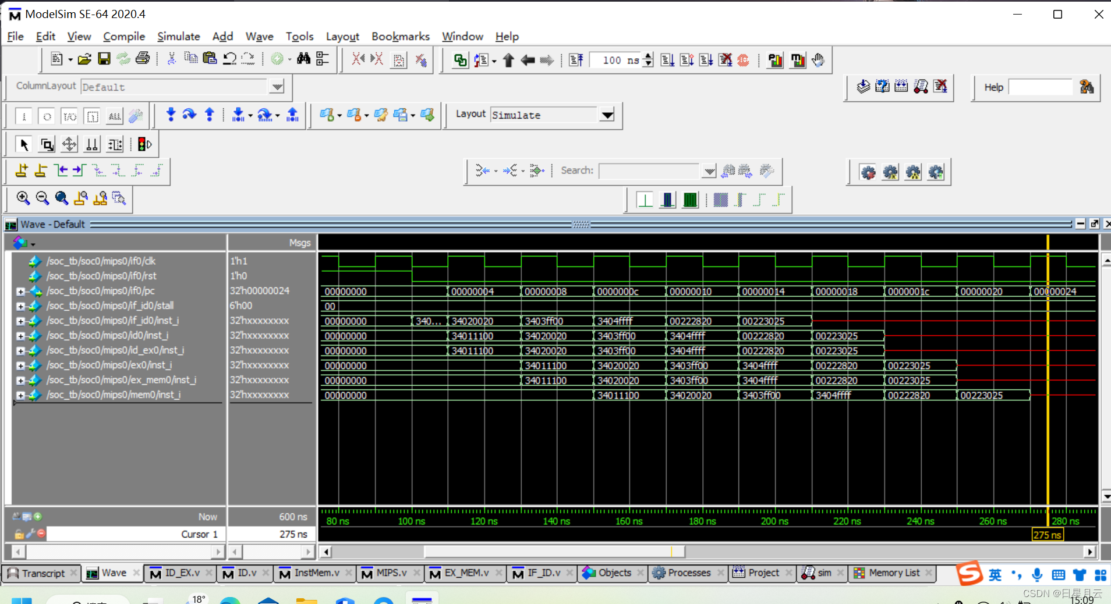Viewport: 1111px width, 604px height.
Task: Click the microphone icon in IME bar
Action: [1037, 575]
